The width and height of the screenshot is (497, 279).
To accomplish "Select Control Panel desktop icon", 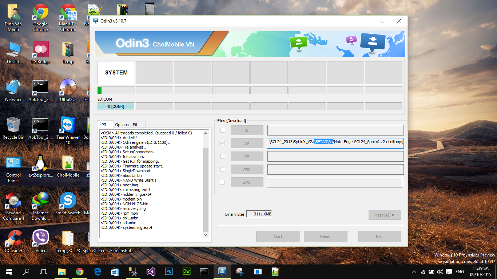I will click(x=13, y=169).
